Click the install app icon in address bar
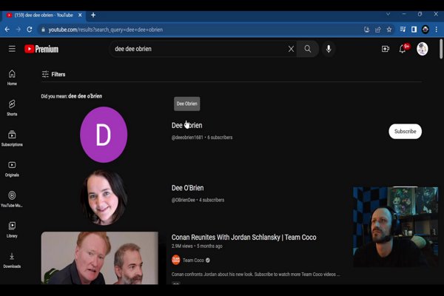The image size is (444, 296). pyautogui.click(x=366, y=30)
